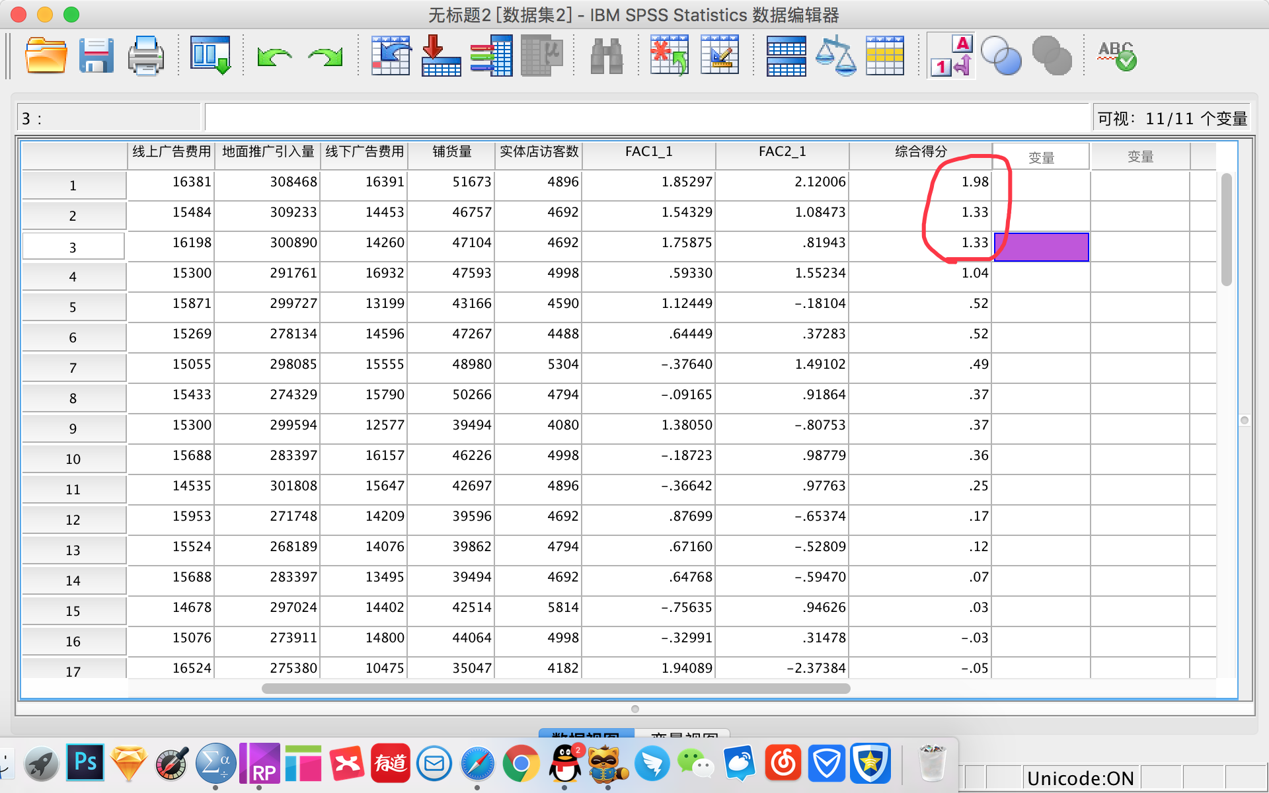Click the cell value editor input field

645,118
